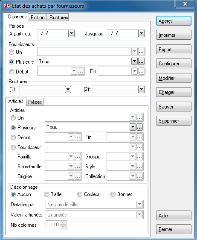
Task: Click the Plusieurs Articles 'Tous' field
Action: coord(87,127)
